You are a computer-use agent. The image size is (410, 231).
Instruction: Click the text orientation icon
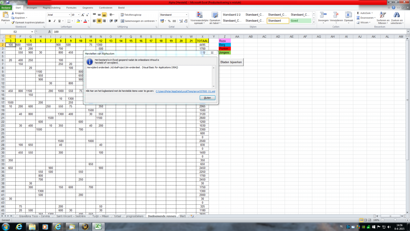point(112,15)
